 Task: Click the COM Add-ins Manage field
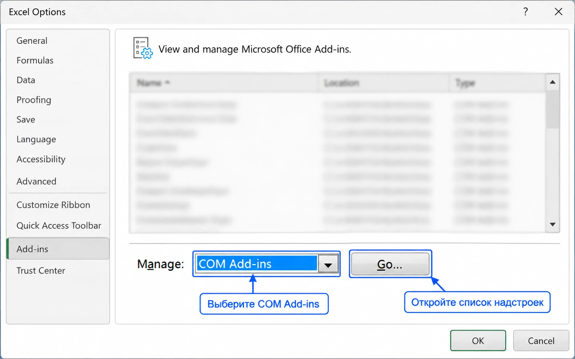(x=257, y=263)
